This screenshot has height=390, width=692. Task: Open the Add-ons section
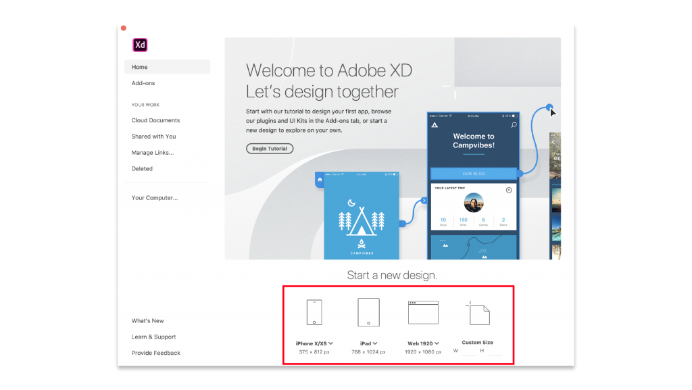[x=143, y=83]
